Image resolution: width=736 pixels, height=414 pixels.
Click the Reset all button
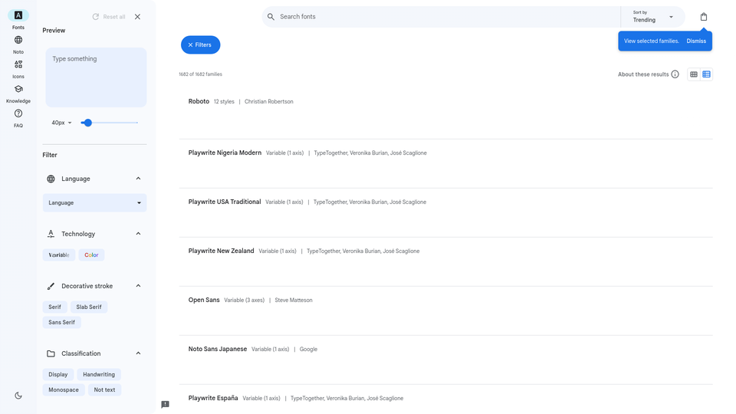(x=109, y=17)
